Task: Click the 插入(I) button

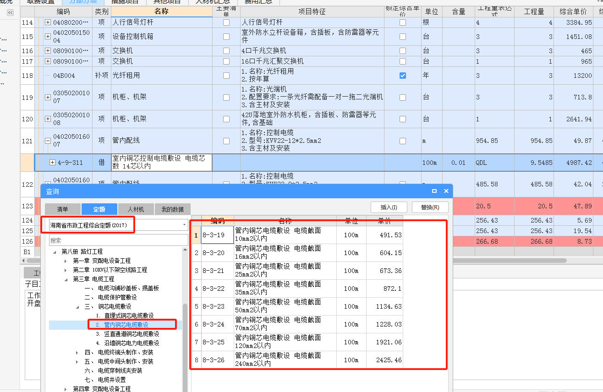Action: pos(389,207)
